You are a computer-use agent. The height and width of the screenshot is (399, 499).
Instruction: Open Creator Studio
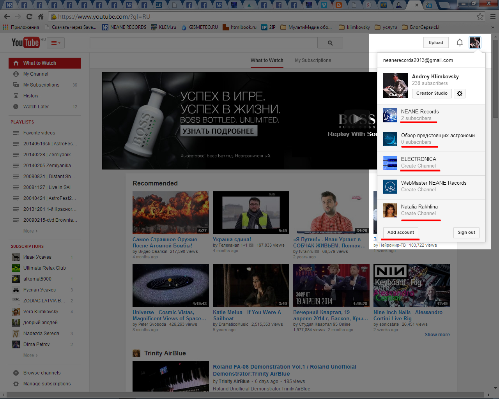click(x=432, y=94)
